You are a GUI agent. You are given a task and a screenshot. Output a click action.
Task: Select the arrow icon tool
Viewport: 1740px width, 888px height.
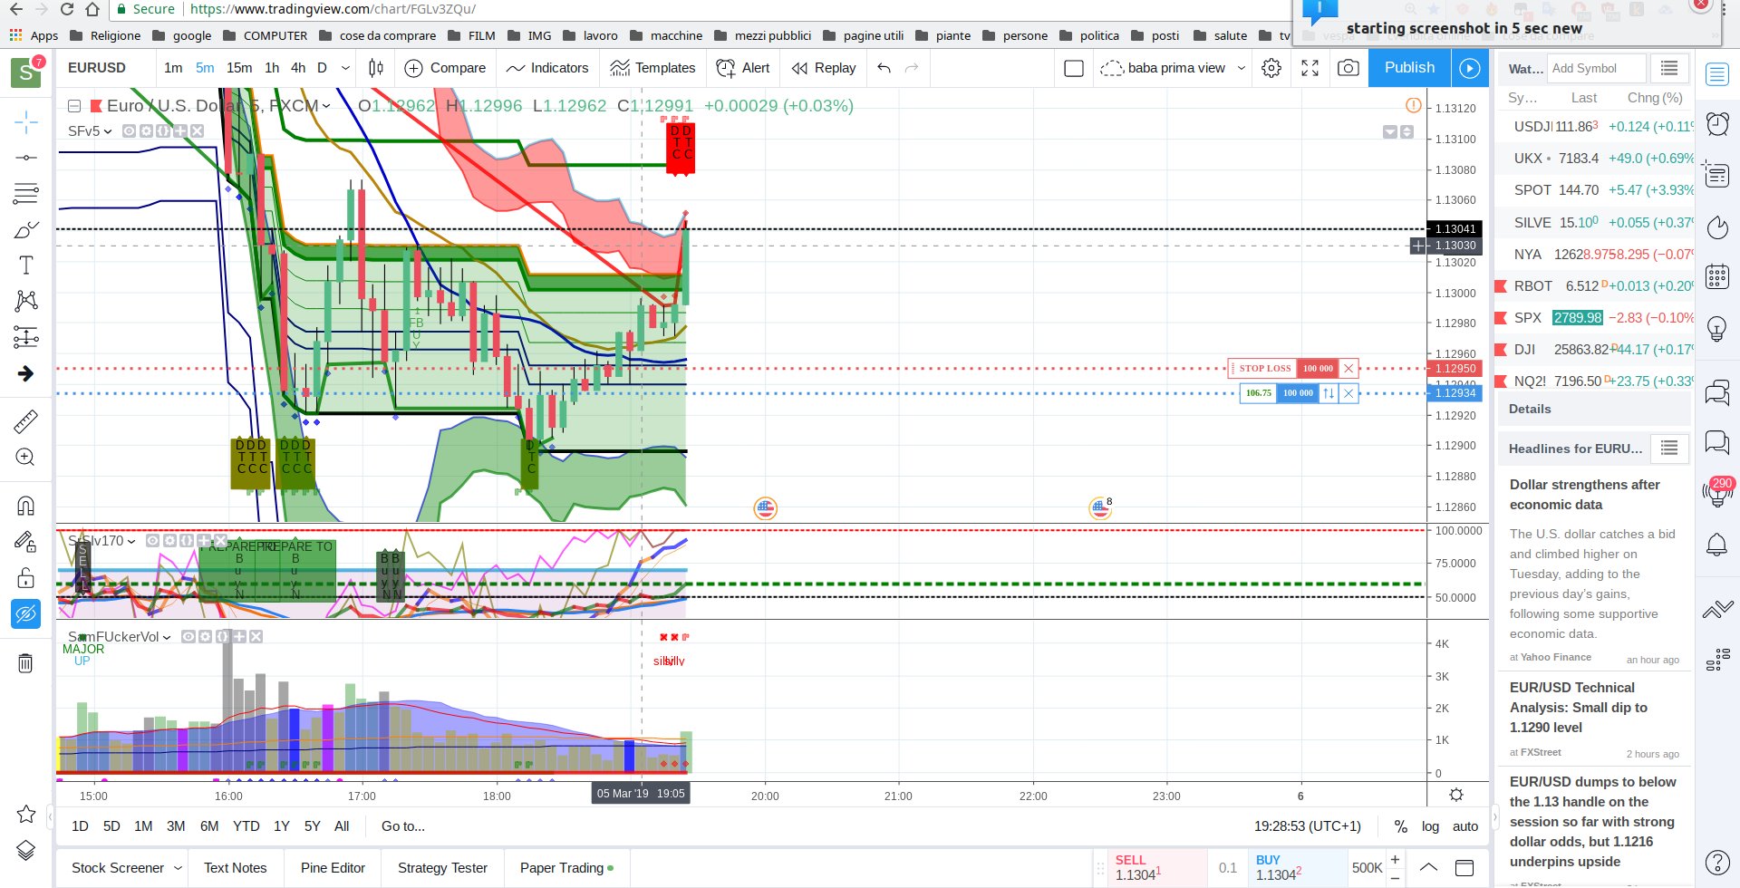pyautogui.click(x=26, y=373)
